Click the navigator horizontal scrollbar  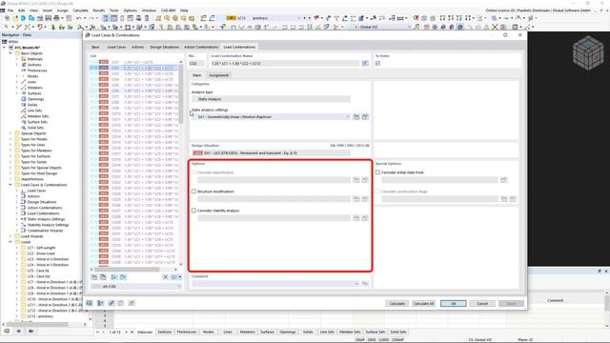[x=37, y=324]
